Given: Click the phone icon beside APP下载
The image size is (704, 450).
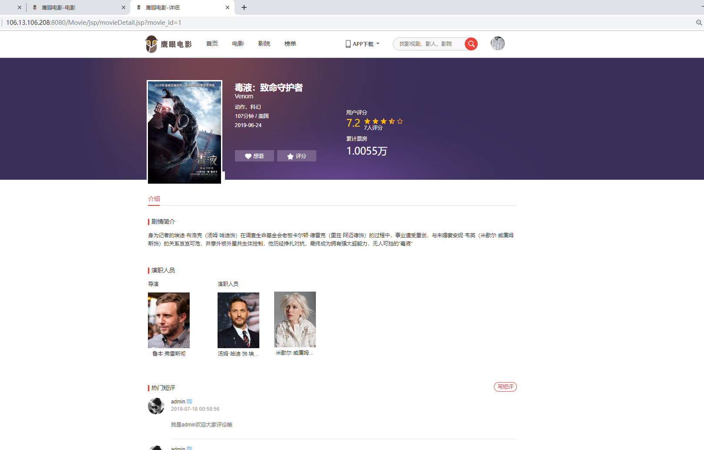Looking at the screenshot, I should coord(348,44).
